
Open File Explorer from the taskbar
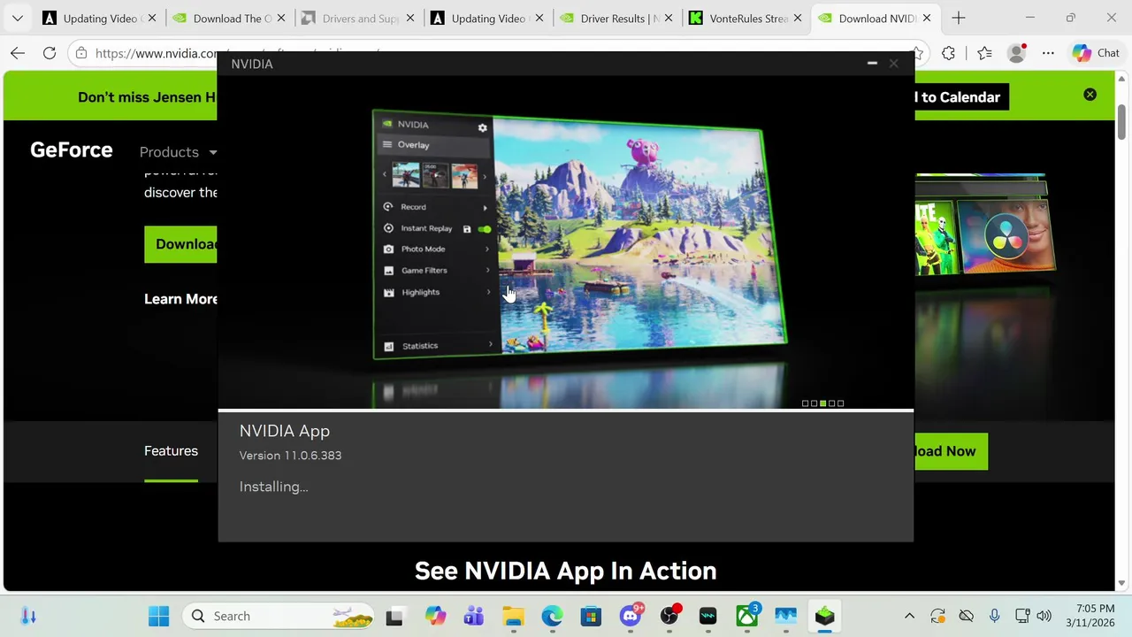coord(513,616)
